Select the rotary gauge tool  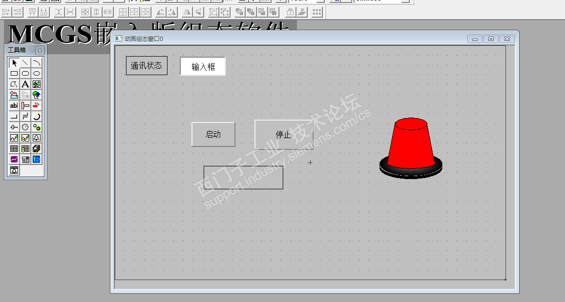[x=25, y=127]
